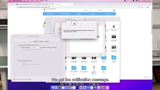Launch QuickTime Player from the Dock

pos(95,87)
